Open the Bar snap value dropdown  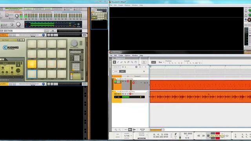click(x=161, y=62)
